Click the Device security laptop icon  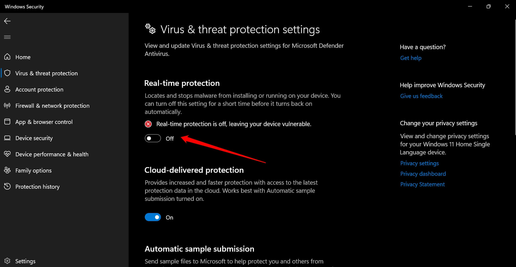tap(7, 138)
